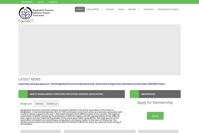Expand the Member dropdown arrow
This screenshot has width=199, height=133.
(x=139, y=9)
